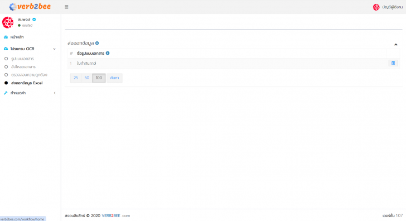
Task: Open the VERB2BEE footer link
Action: click(x=111, y=215)
